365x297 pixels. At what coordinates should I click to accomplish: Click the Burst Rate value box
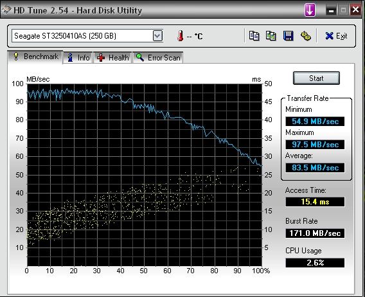(315, 233)
